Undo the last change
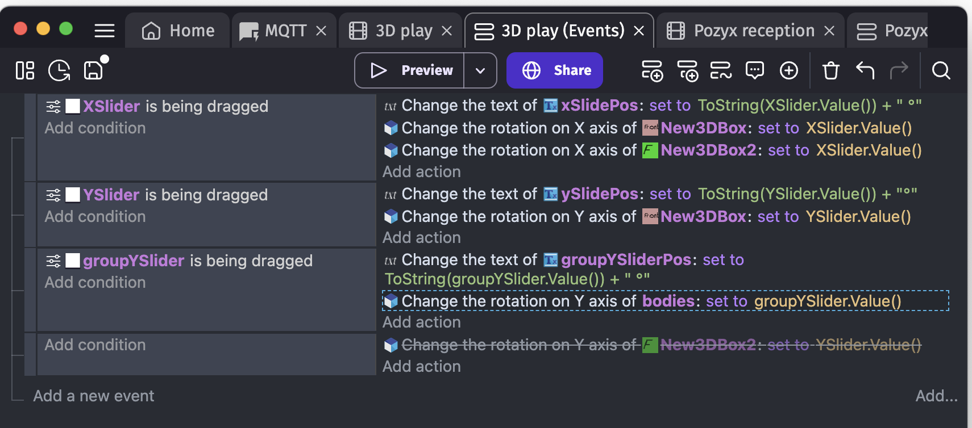972x428 pixels. 865,70
